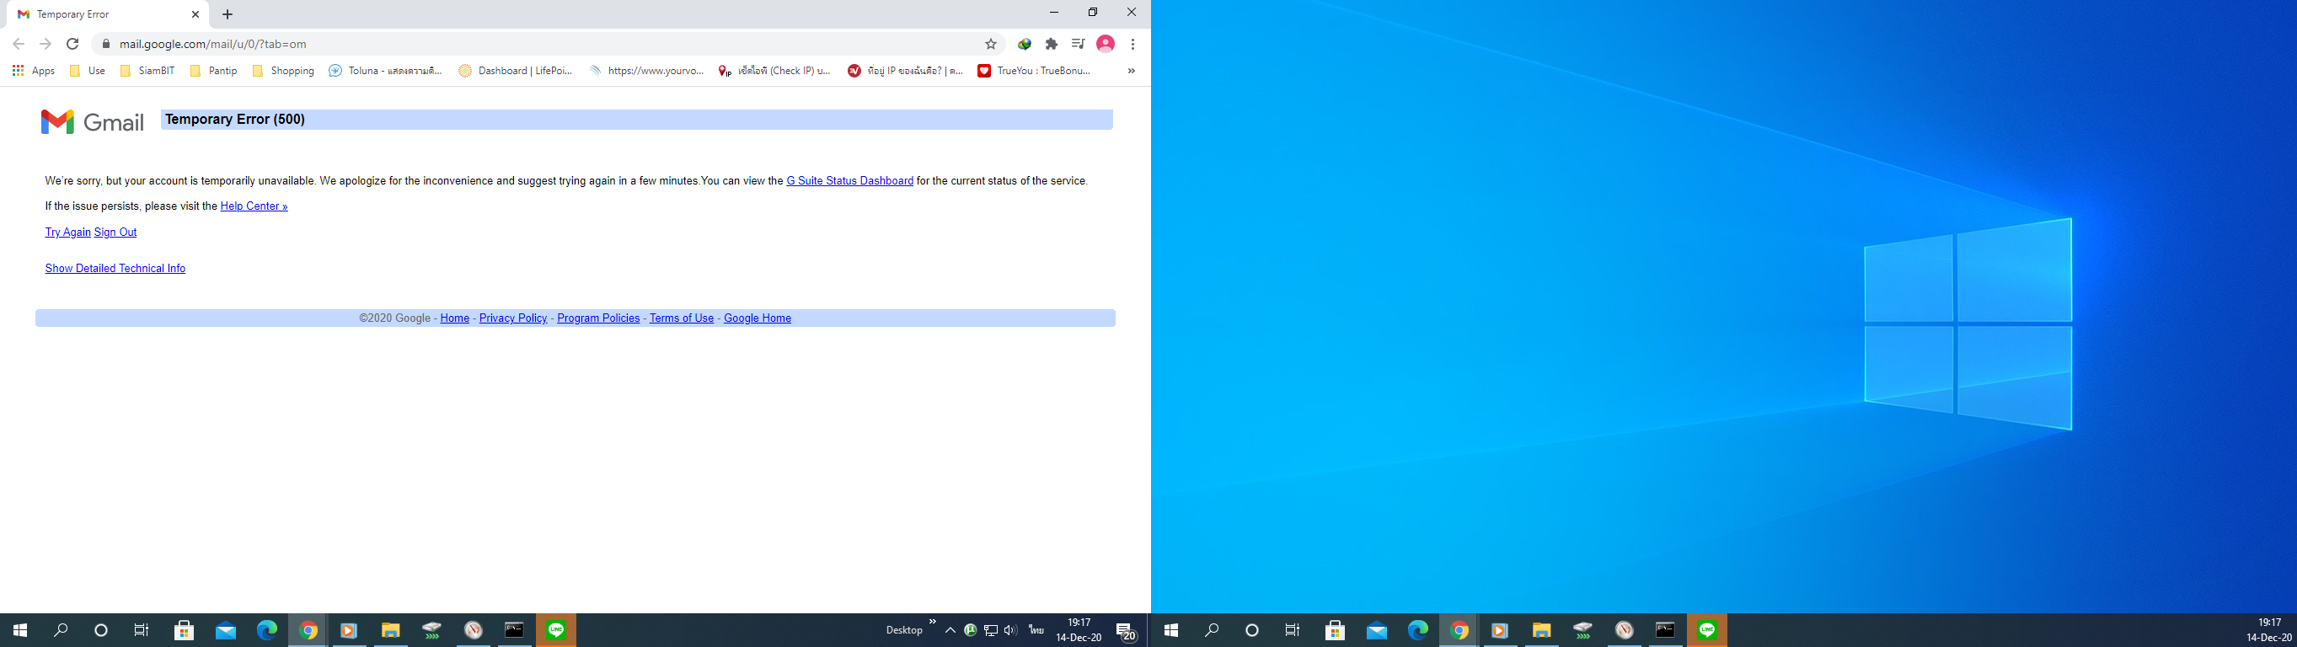Image resolution: width=2297 pixels, height=647 pixels.
Task: Click the Try Again link
Action: pyautogui.click(x=67, y=232)
